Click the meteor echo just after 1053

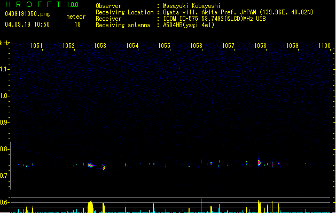point(104,168)
